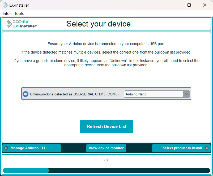The image size is (213, 176).
Task: Open the Tools menu
Action: pyautogui.click(x=19, y=14)
